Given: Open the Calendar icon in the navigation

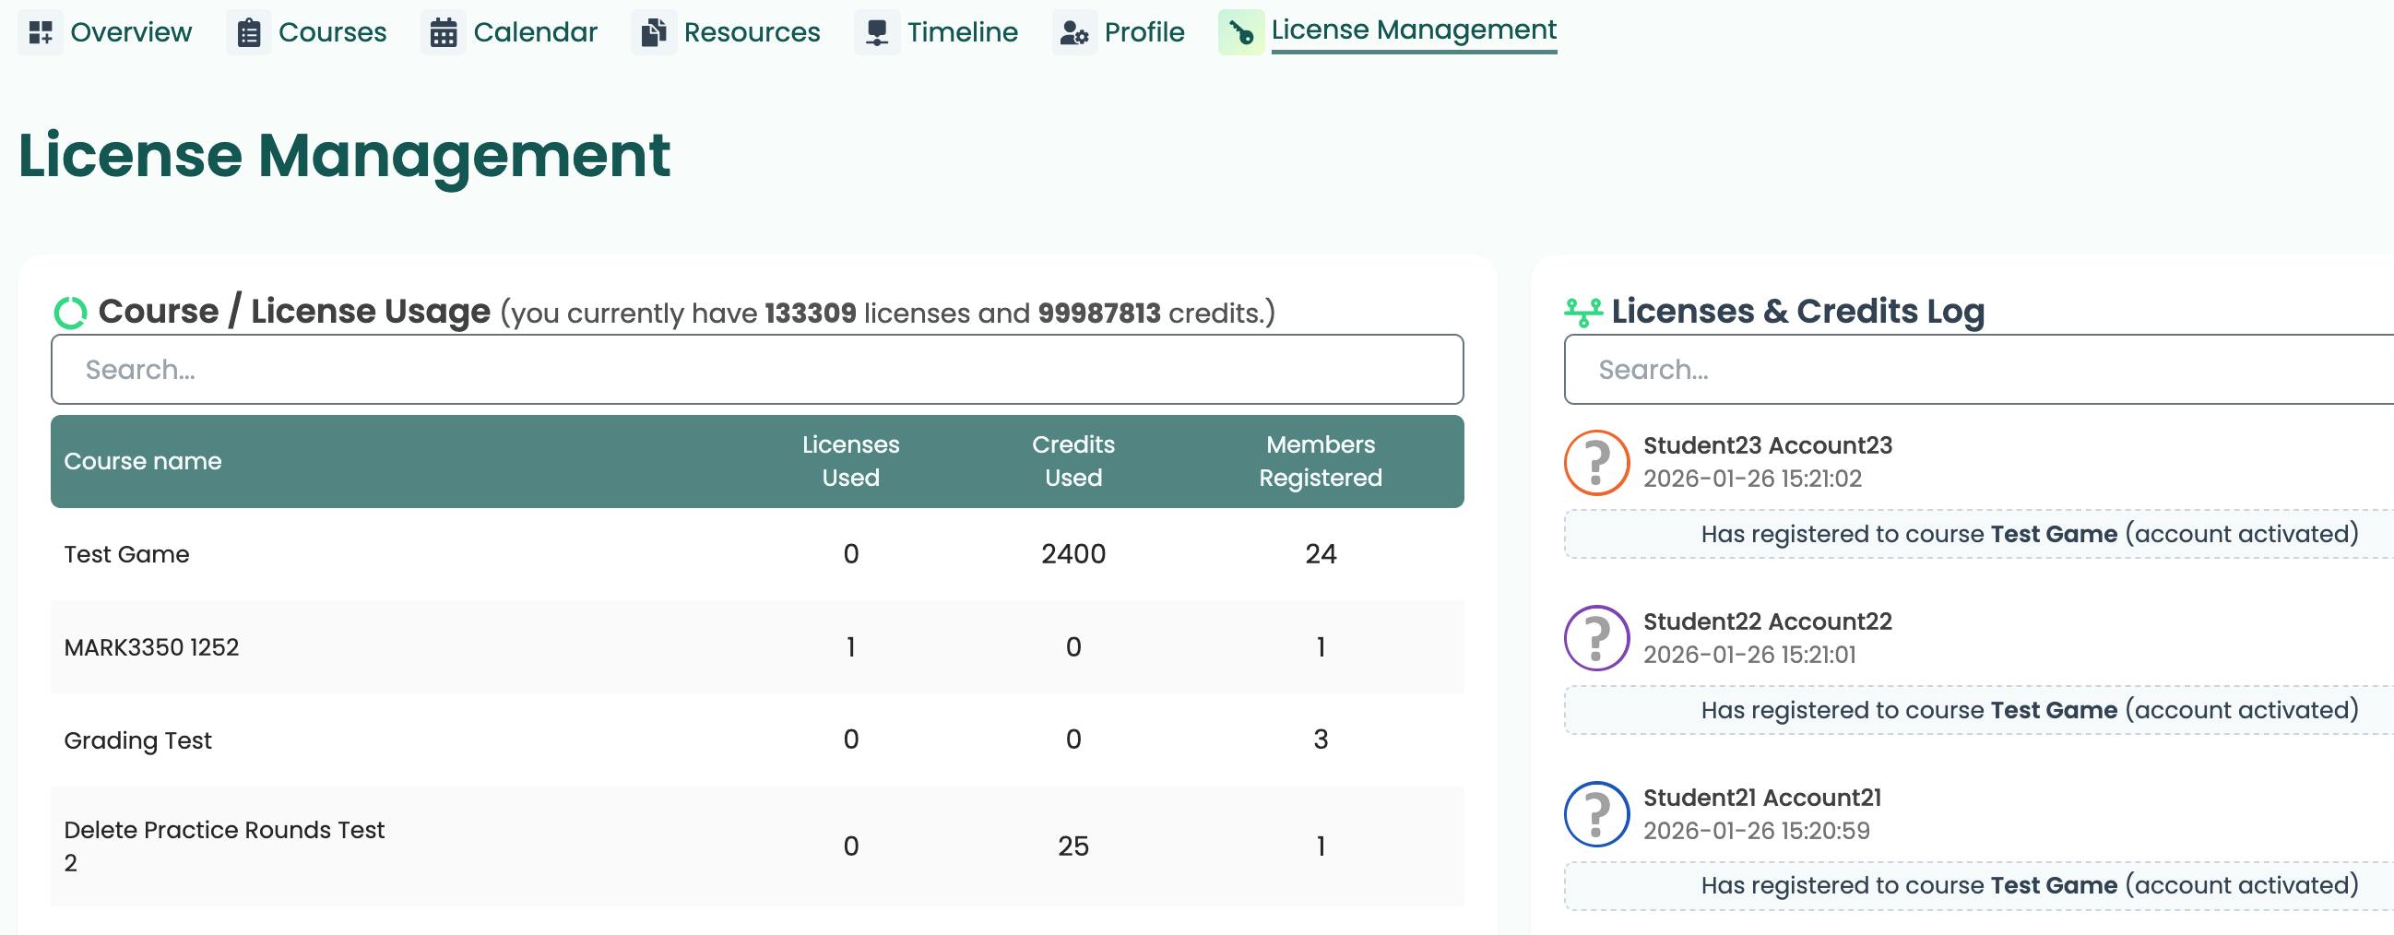Looking at the screenshot, I should point(444,30).
